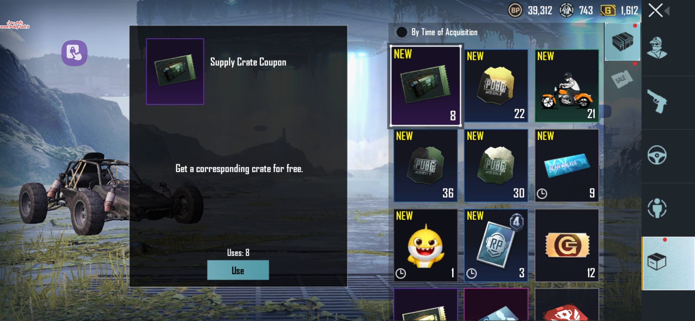695x321 pixels.
Task: Click the BP currency coin icon
Action: (515, 11)
